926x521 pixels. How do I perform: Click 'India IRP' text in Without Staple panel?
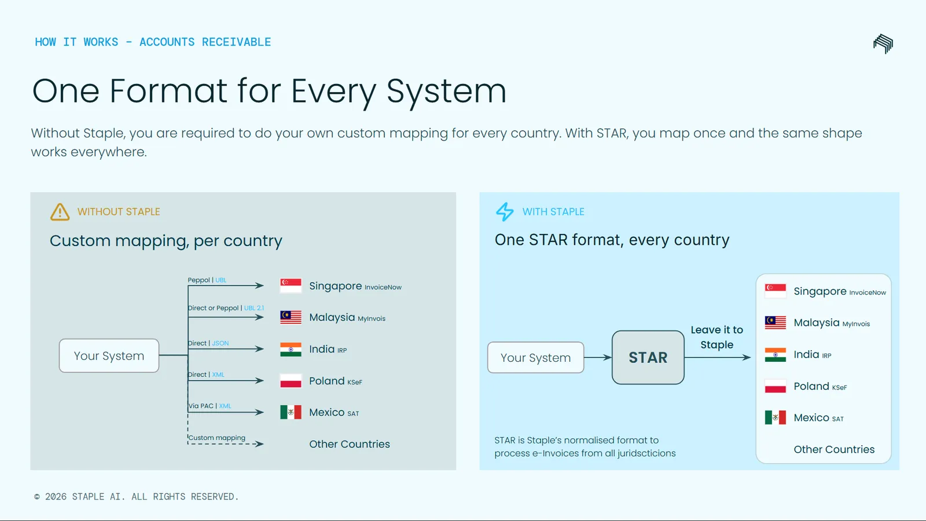pyautogui.click(x=328, y=349)
